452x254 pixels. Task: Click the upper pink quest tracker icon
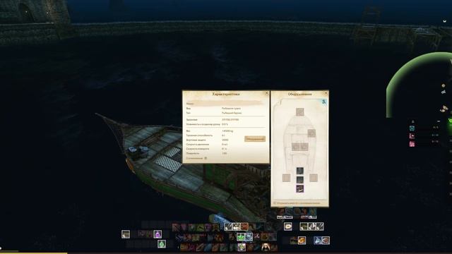(412, 136)
